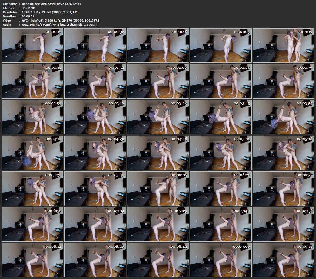Click the frame labeled 00:01:03

point(221,46)
